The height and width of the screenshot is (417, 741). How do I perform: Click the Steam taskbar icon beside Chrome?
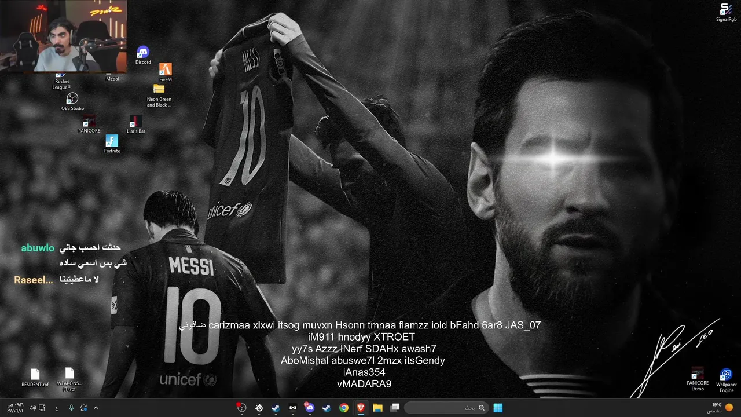click(x=327, y=408)
